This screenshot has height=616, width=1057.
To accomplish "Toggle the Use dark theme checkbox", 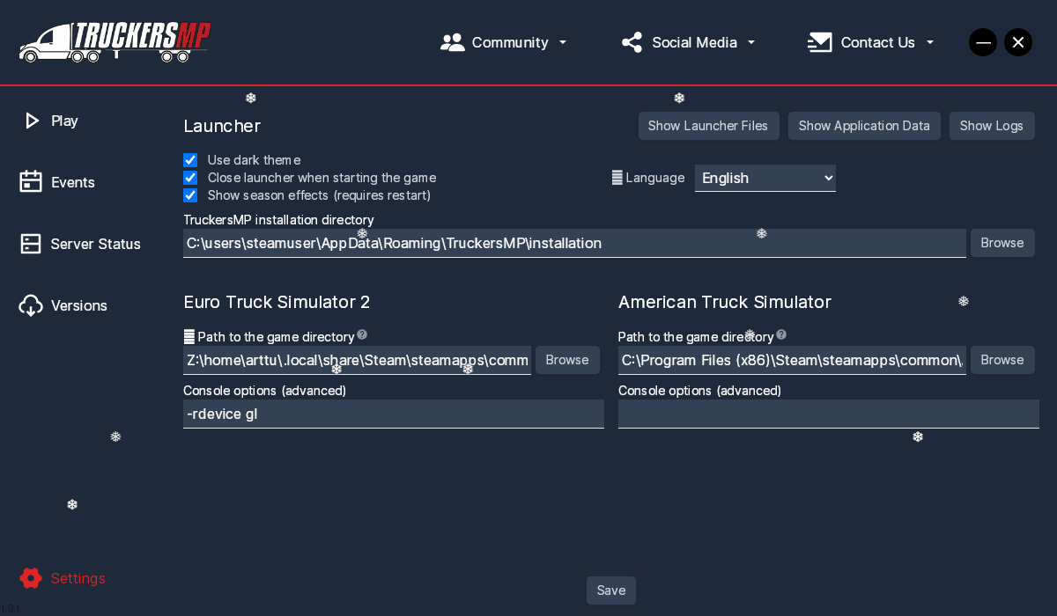I will point(190,160).
